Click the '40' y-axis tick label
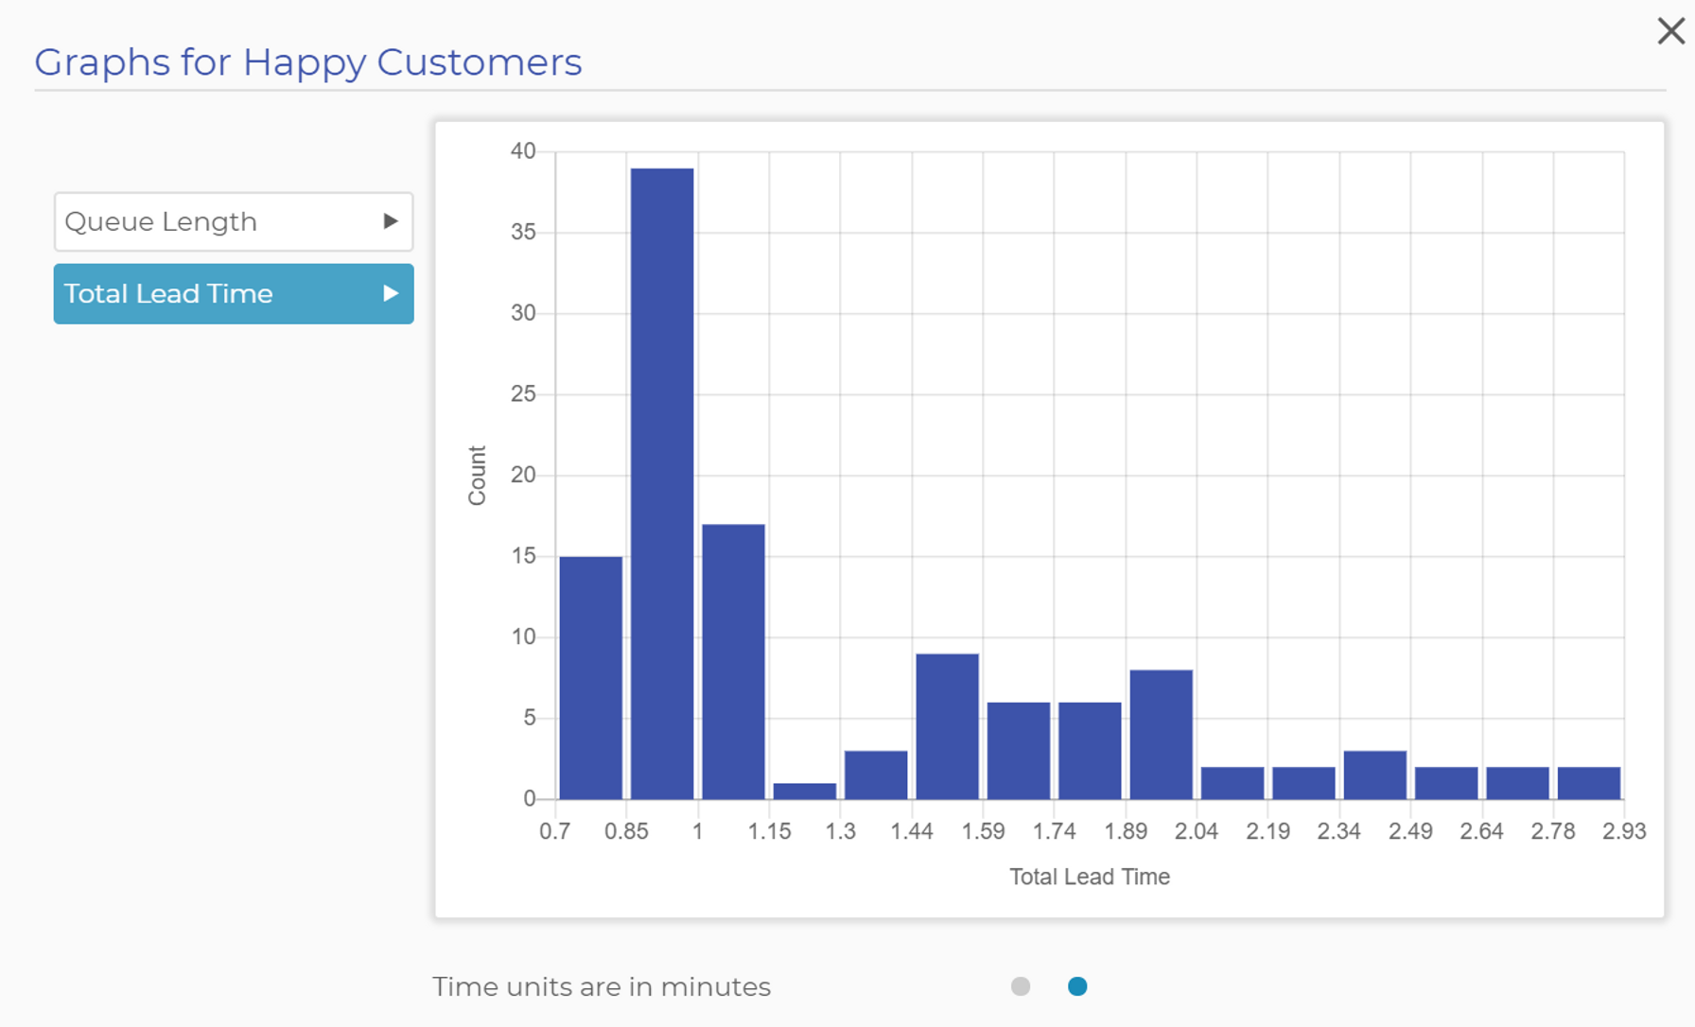Viewport: 1695px width, 1027px height. tap(523, 151)
